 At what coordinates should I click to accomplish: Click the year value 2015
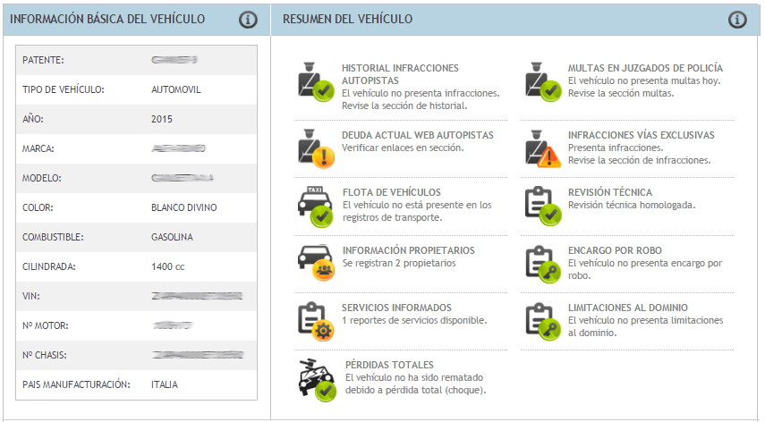pyautogui.click(x=161, y=120)
